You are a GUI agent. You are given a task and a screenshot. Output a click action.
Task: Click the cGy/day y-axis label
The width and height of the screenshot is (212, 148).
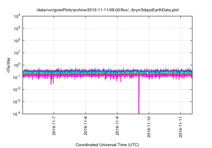pyautogui.click(x=8, y=65)
